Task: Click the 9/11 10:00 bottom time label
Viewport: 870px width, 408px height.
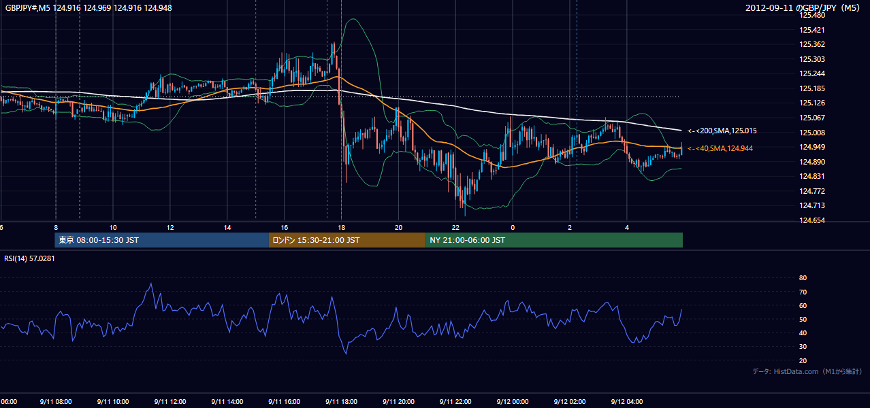Action: tap(113, 402)
